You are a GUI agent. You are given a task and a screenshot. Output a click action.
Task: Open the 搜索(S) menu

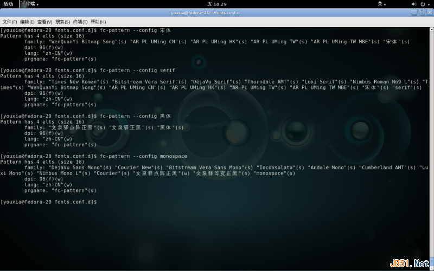[62, 22]
